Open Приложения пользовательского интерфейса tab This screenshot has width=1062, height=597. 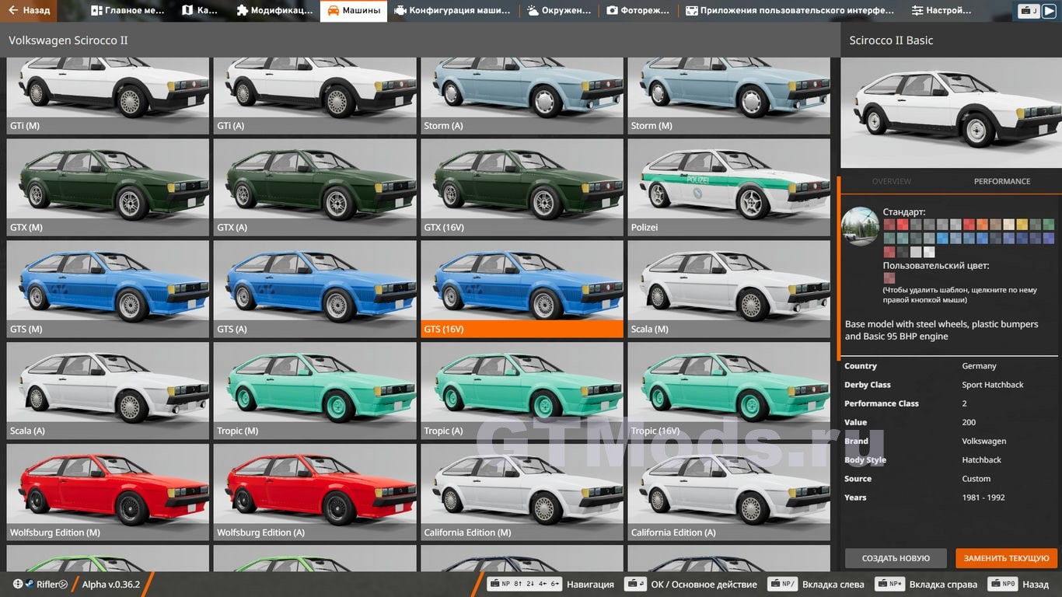pos(790,11)
